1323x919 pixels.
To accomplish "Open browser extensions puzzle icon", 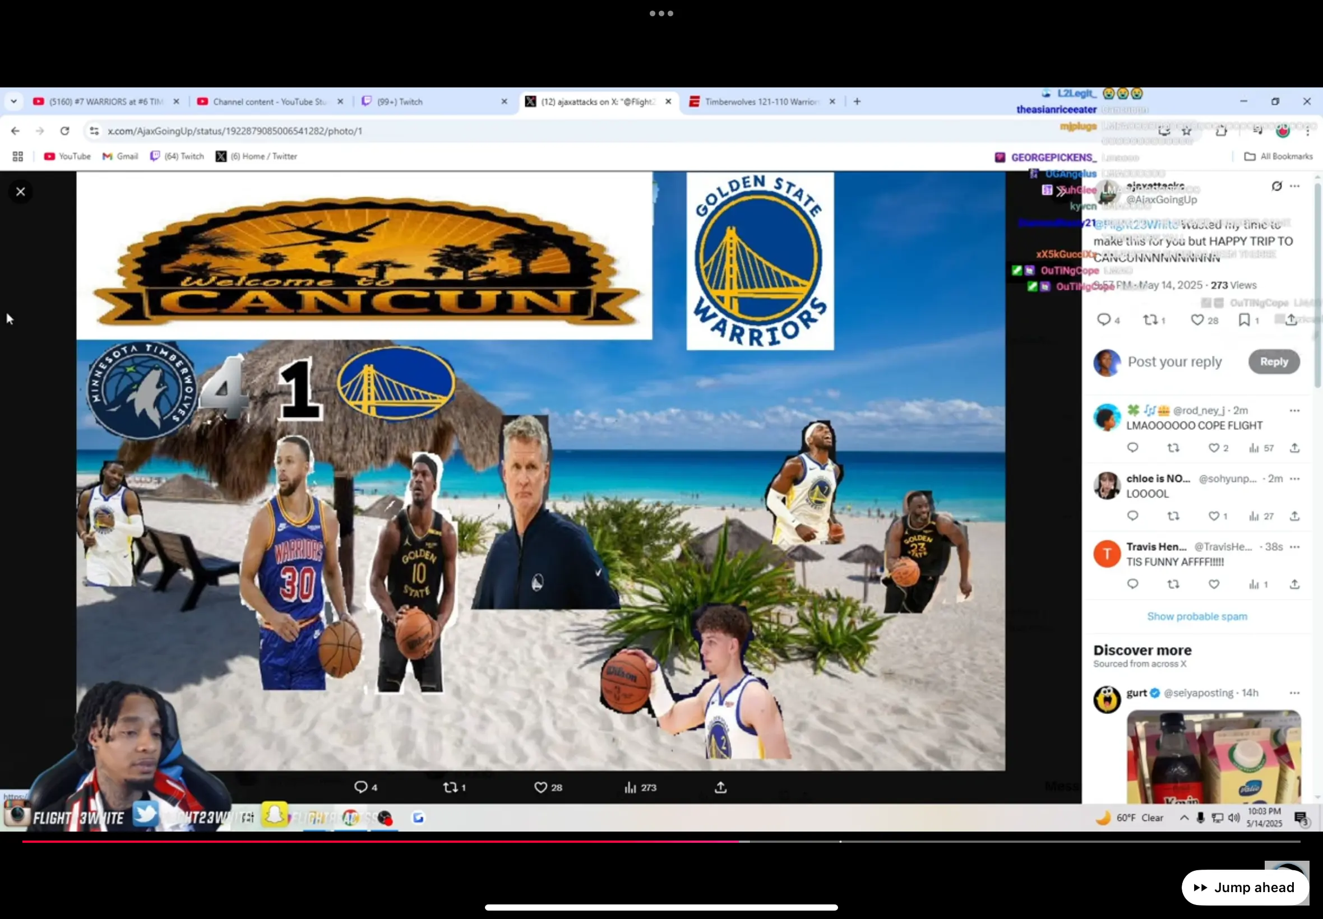I will click(x=1221, y=131).
